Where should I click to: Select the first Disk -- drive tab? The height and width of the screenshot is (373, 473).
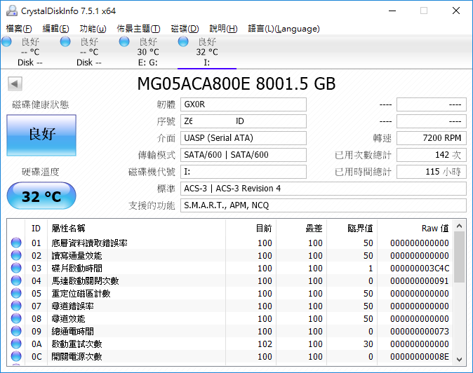30,52
